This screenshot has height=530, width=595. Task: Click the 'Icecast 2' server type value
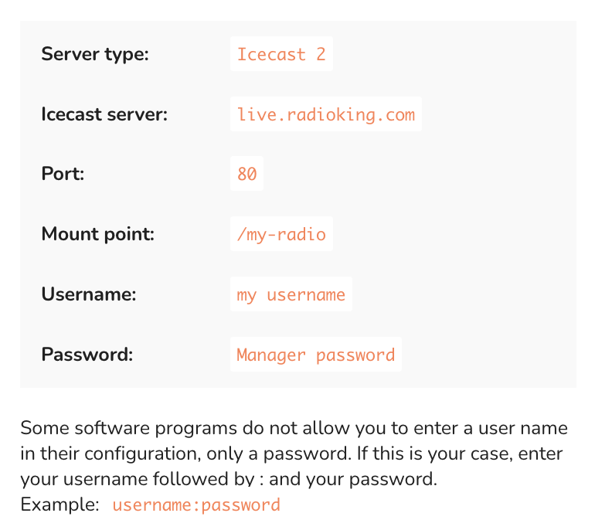click(281, 54)
